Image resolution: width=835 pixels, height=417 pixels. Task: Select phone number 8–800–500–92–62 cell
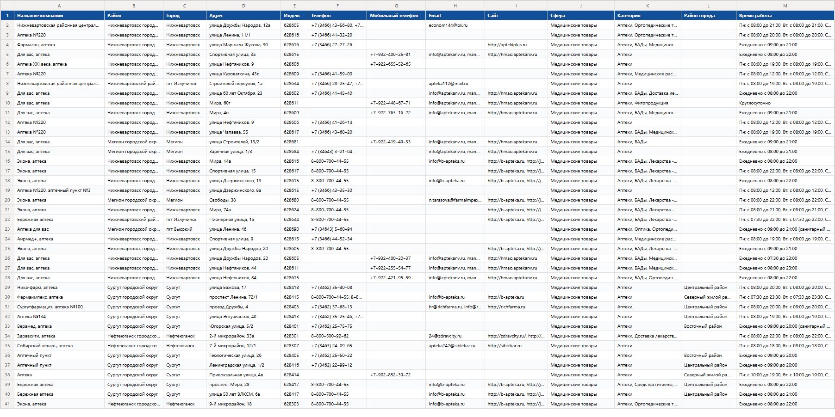pyautogui.click(x=337, y=336)
